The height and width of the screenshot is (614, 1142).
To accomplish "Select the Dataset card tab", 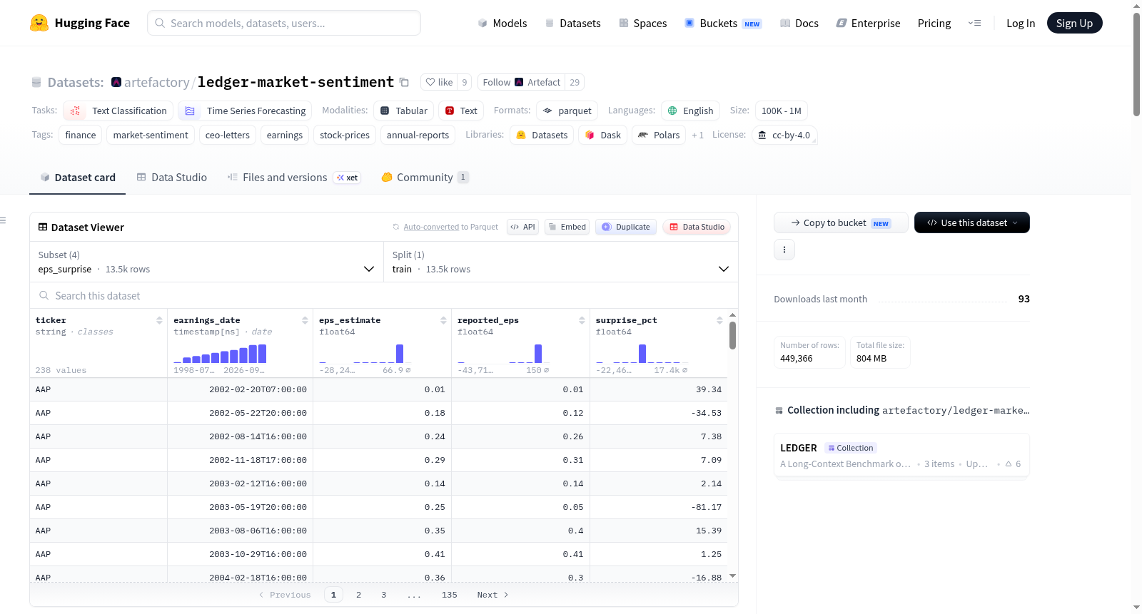I will click(x=78, y=177).
